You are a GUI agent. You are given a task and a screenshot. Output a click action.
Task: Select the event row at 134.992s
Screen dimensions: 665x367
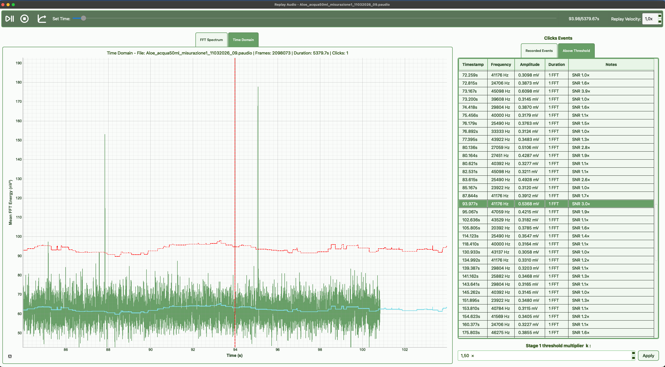[556, 260]
